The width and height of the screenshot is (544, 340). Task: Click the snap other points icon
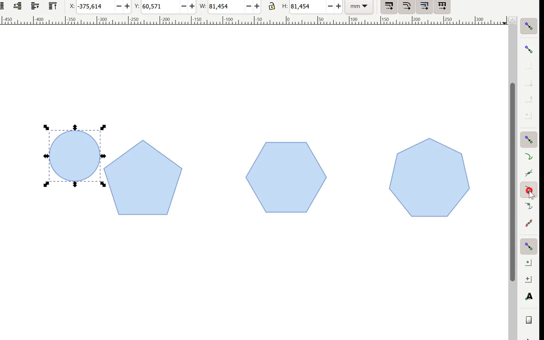click(x=529, y=246)
